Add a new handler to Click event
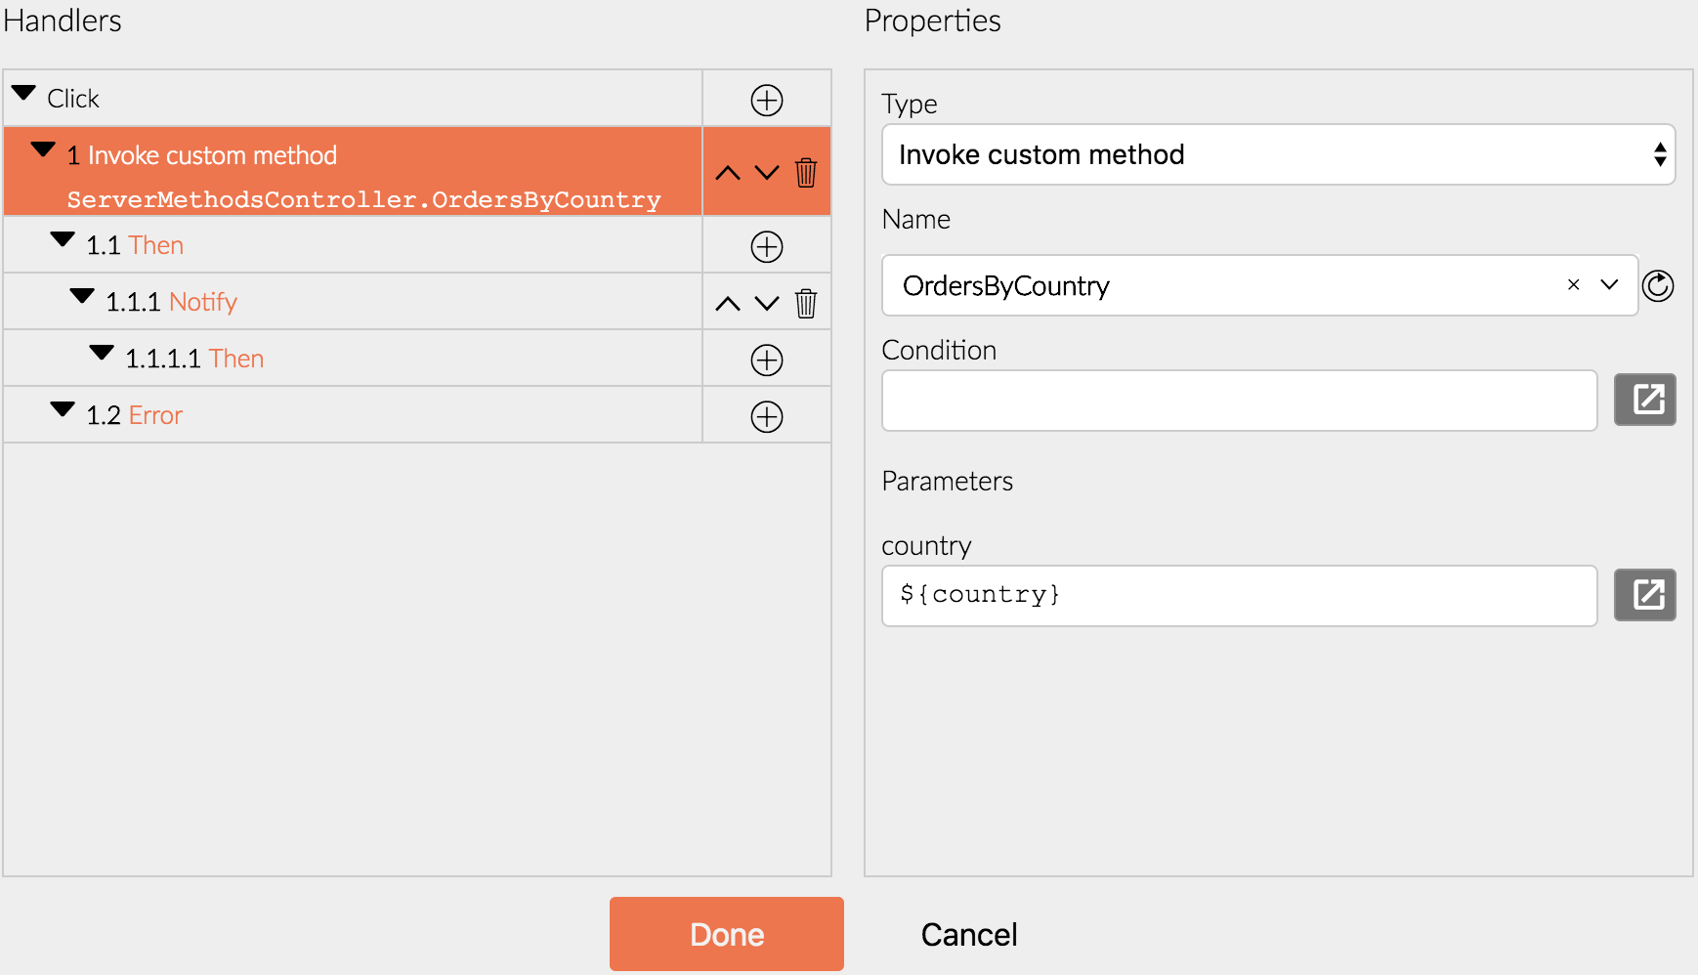This screenshot has height=975, width=1698. pyautogui.click(x=766, y=100)
